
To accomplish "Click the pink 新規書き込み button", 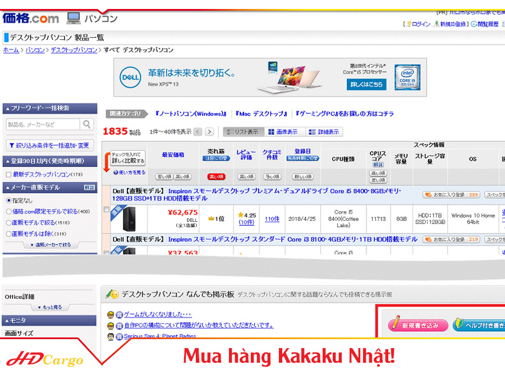I will pyautogui.click(x=418, y=325).
